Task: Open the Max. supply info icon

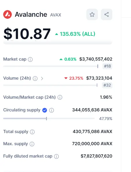Action: click(x=32, y=144)
